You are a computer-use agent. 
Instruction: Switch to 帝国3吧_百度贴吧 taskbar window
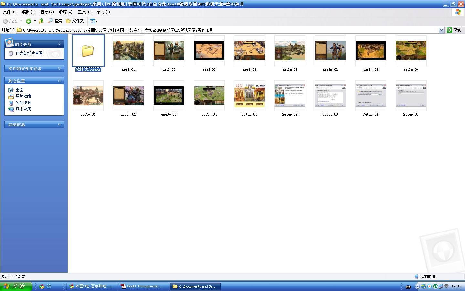click(92, 286)
